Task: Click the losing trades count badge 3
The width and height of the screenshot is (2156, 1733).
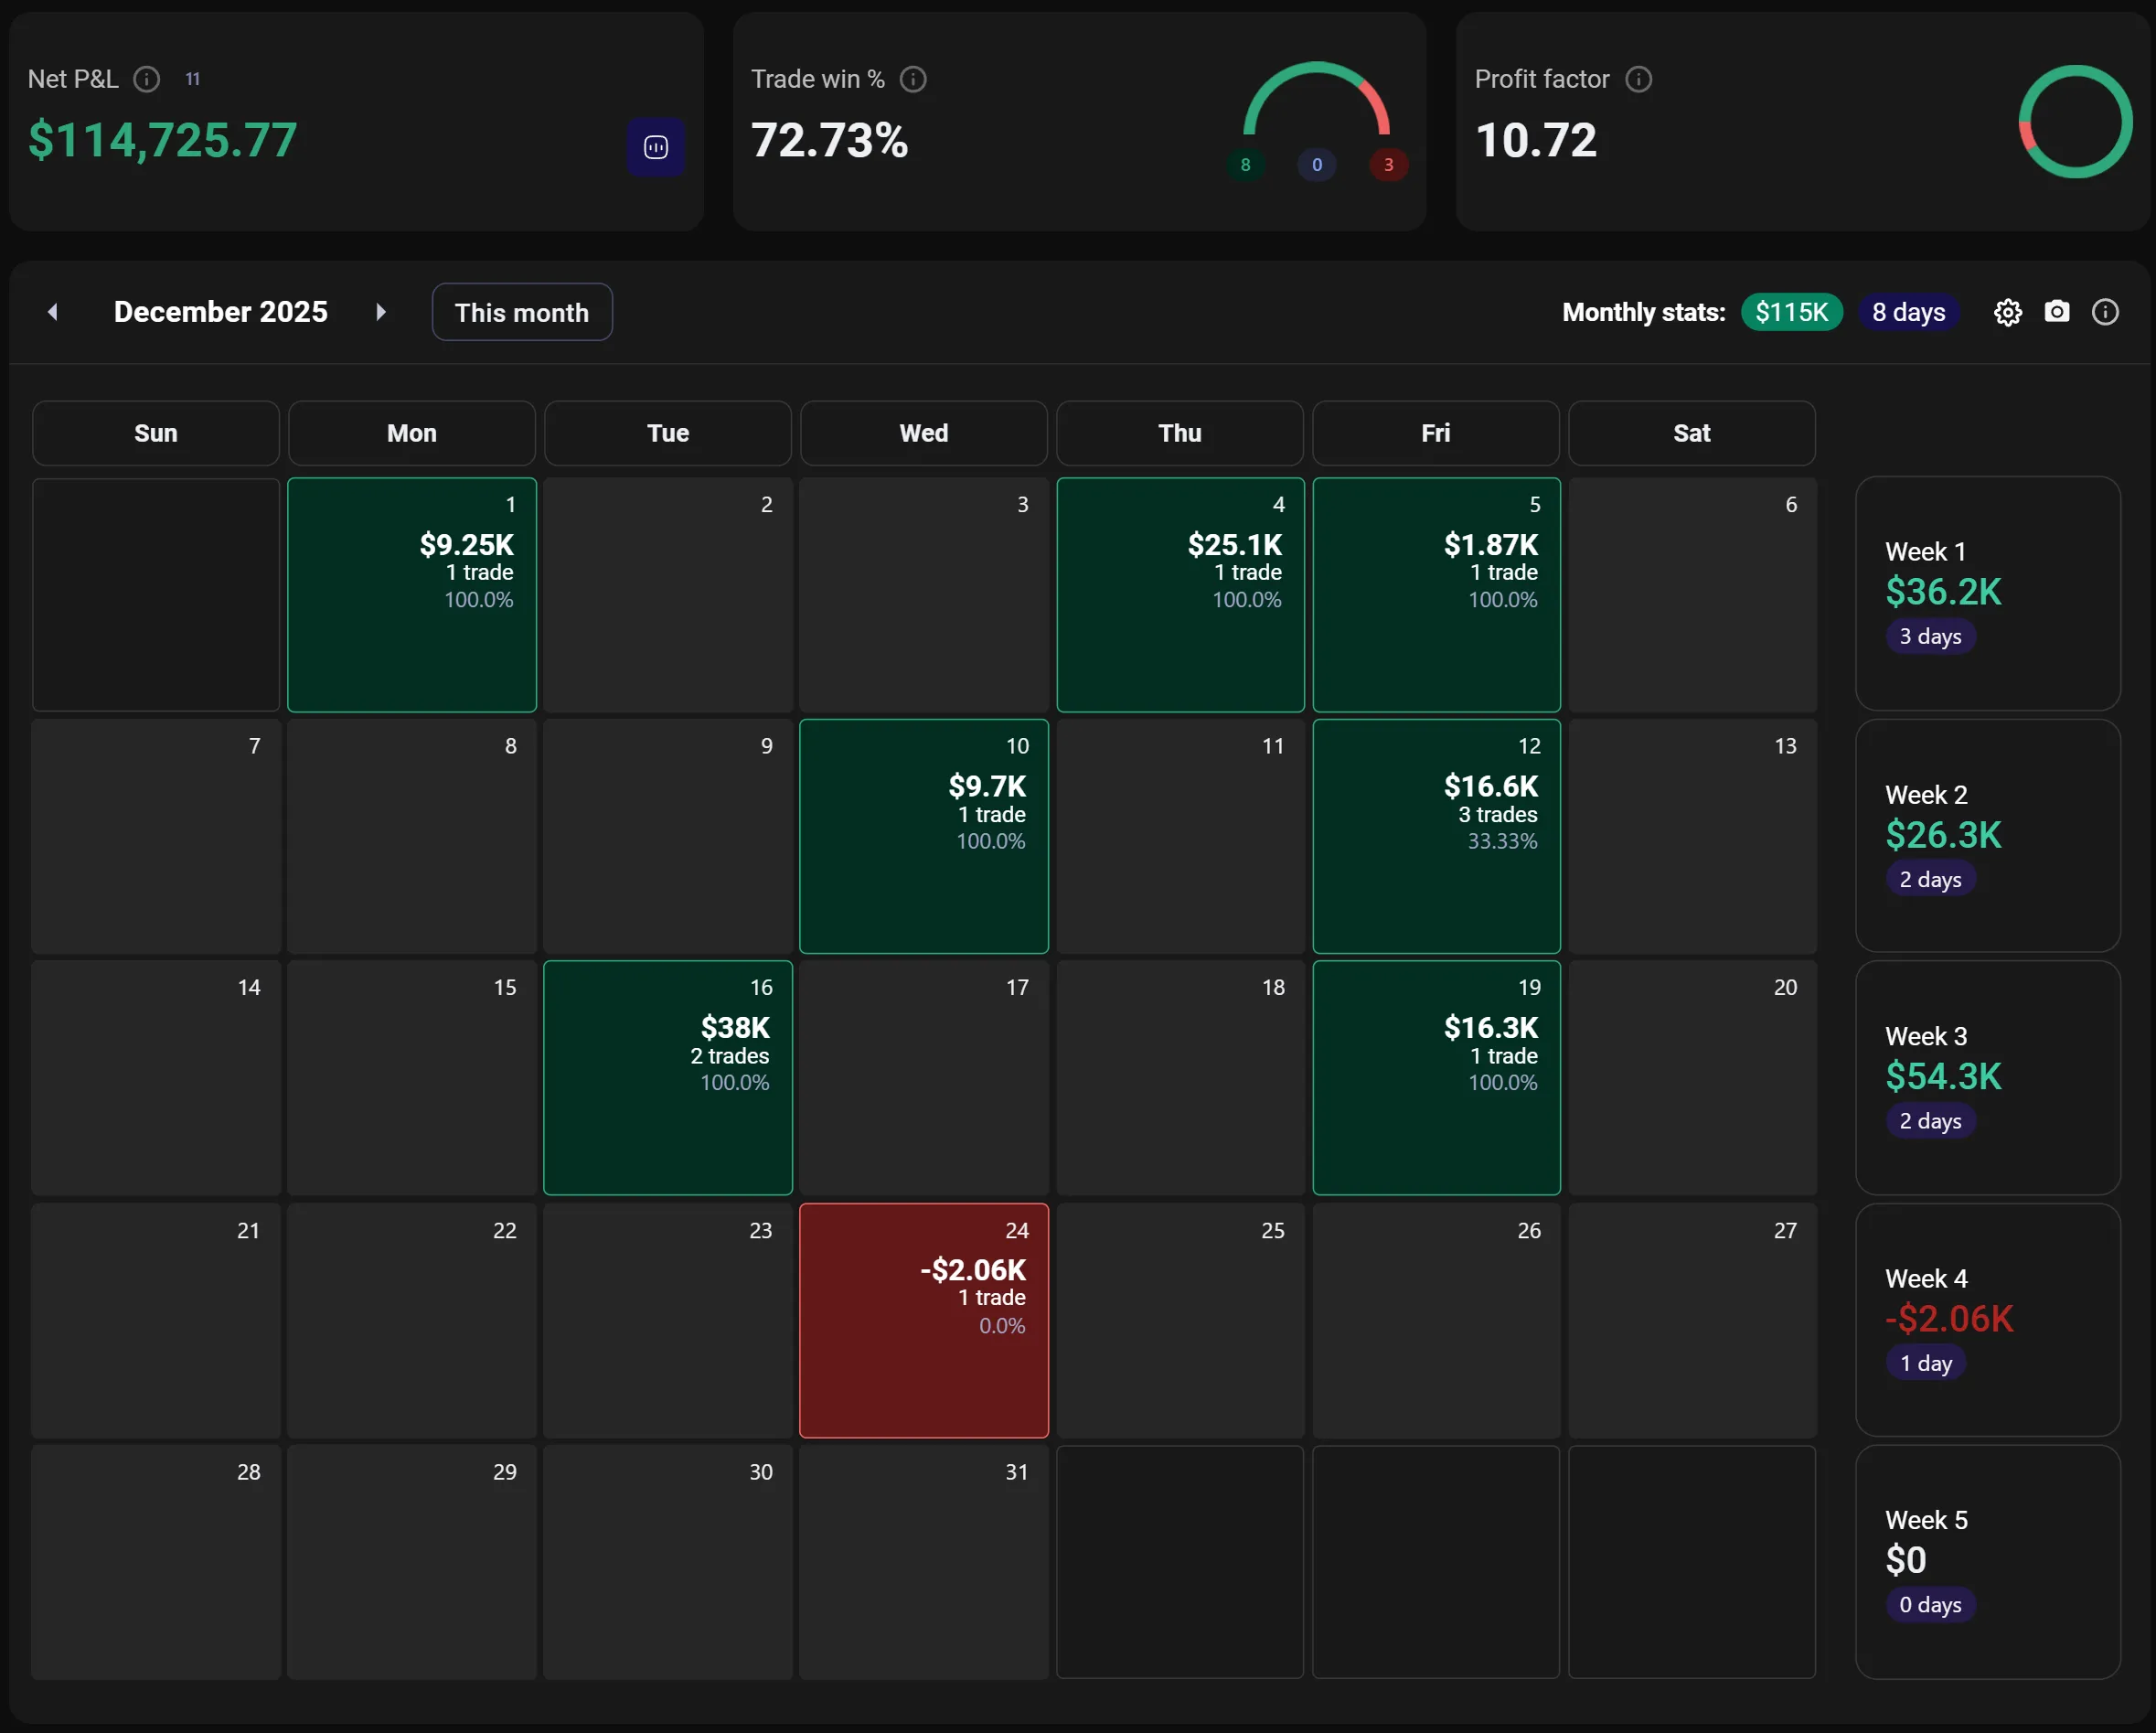Action: coord(1388,165)
